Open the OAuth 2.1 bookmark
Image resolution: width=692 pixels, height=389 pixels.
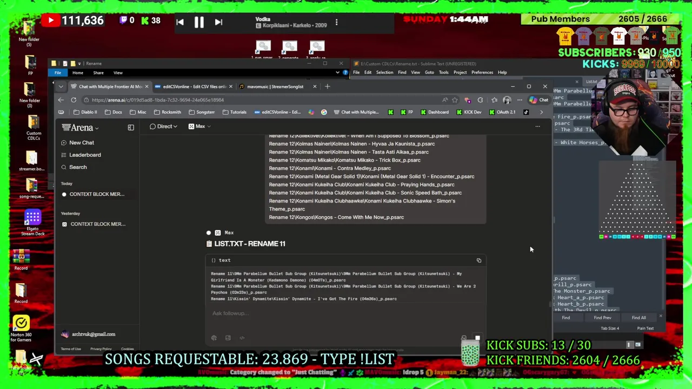pos(502,112)
